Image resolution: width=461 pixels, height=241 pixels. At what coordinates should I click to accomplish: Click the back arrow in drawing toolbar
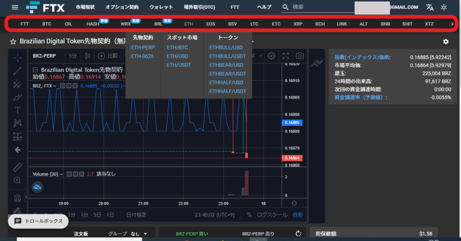(x=18, y=150)
